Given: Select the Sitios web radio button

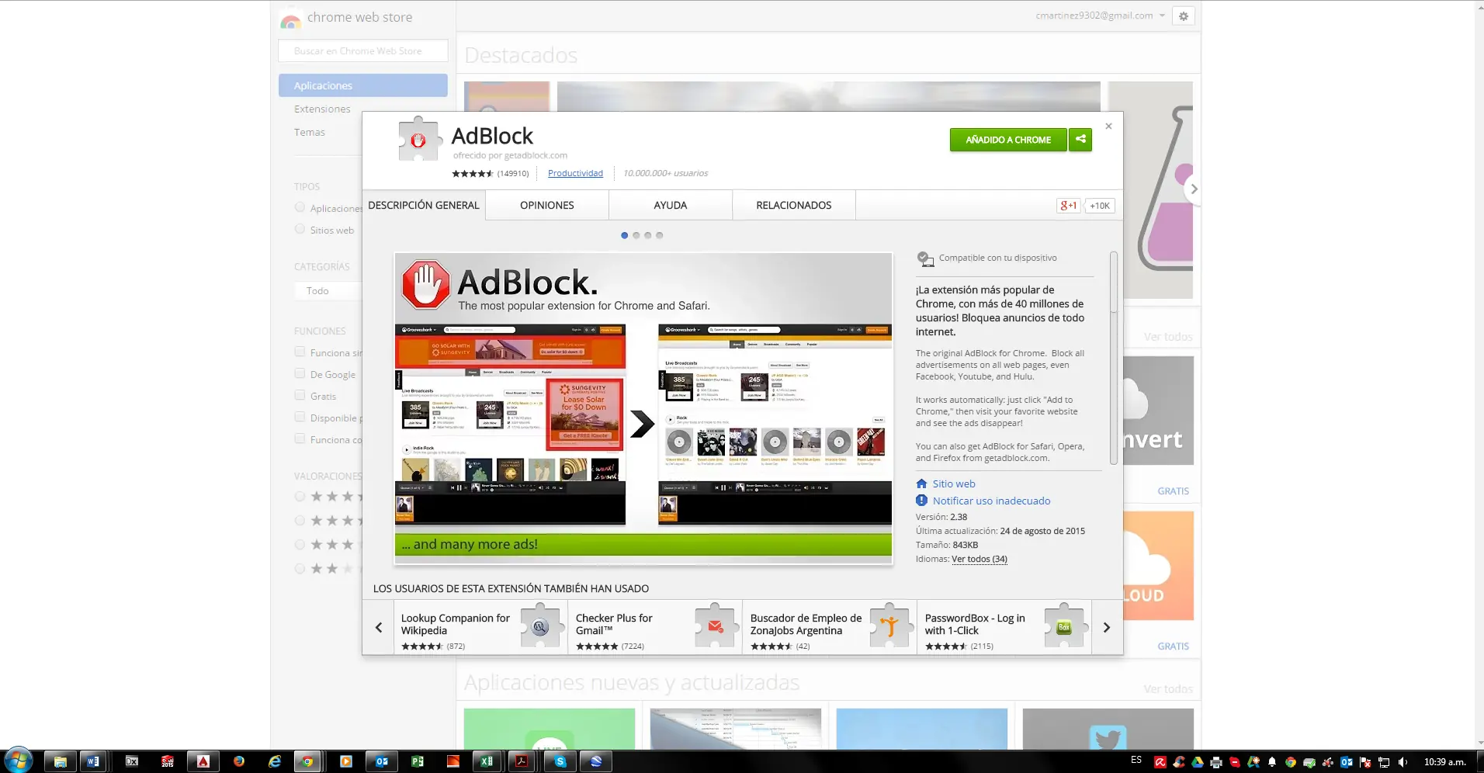Looking at the screenshot, I should point(300,229).
